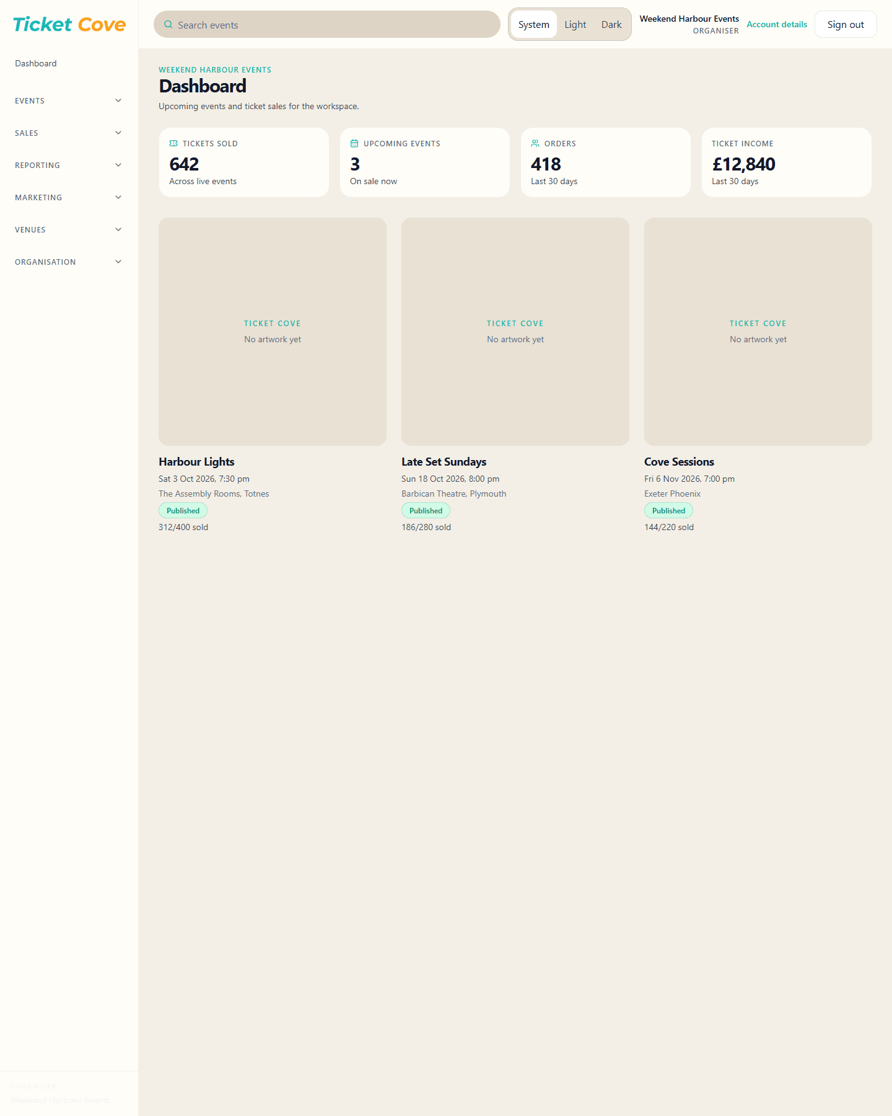Open Cove Sessions artwork placeholder
Viewport: 892px width, 1116px height.
(758, 332)
